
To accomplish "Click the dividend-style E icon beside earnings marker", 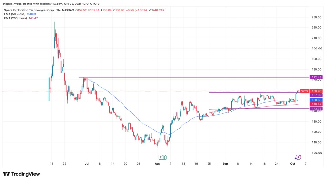I will click(164, 157).
